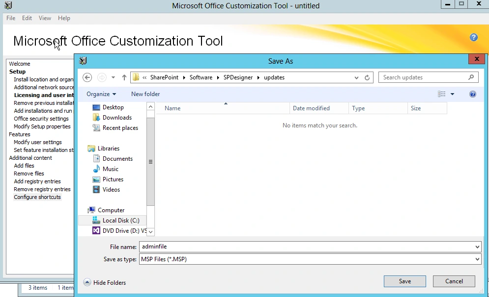489x297 pixels.
Task: Open the Music library
Action: [x=111, y=169]
